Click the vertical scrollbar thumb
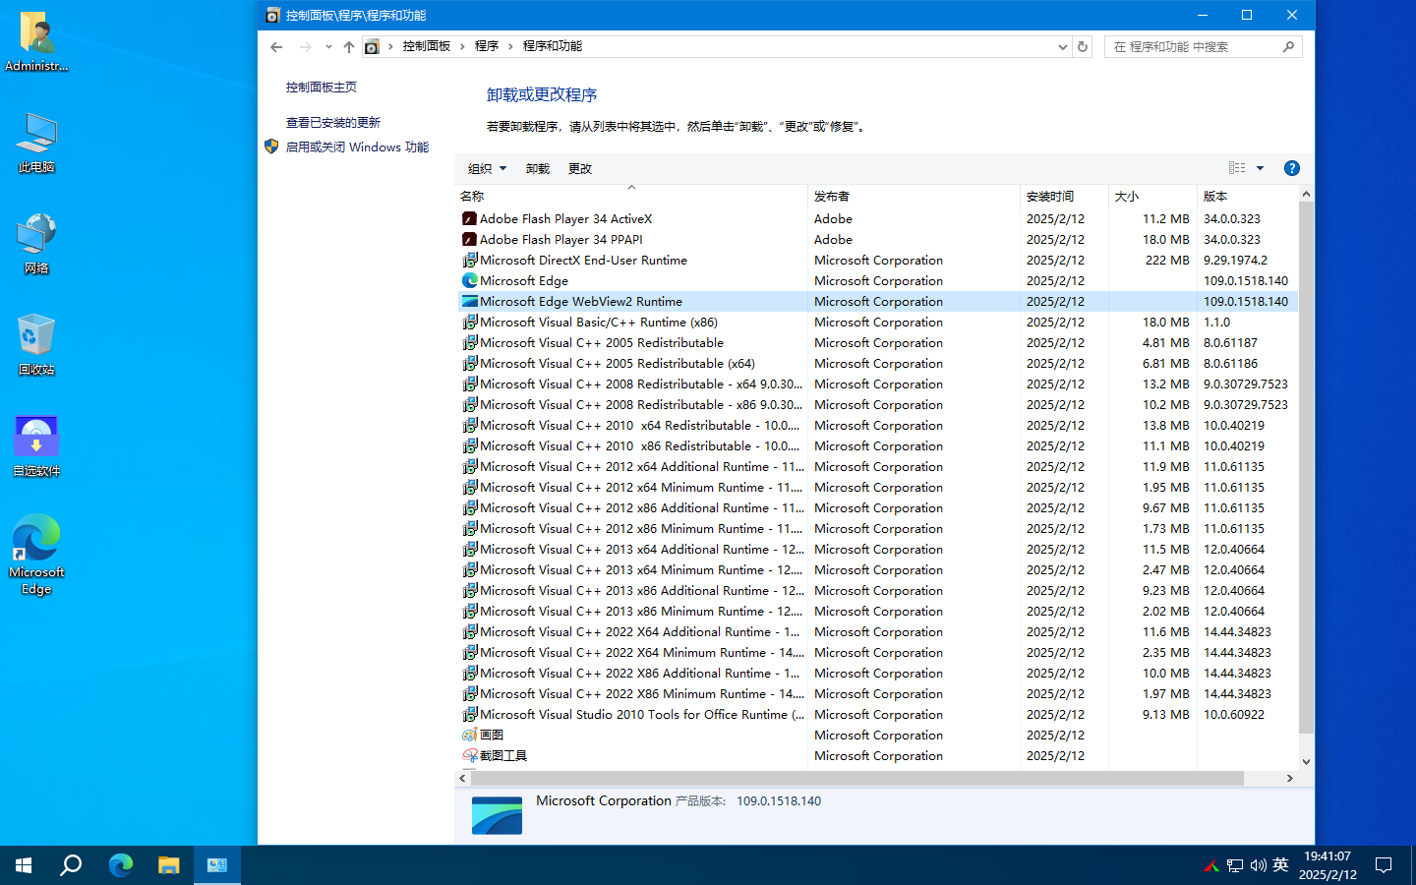 [1306, 467]
